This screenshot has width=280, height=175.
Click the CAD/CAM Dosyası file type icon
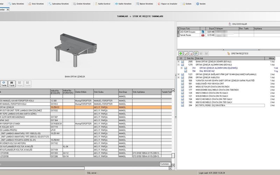coord(203,32)
